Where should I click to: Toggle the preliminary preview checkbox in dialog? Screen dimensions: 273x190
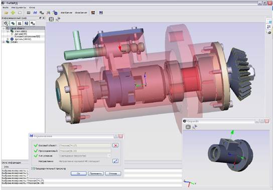(x=33, y=168)
